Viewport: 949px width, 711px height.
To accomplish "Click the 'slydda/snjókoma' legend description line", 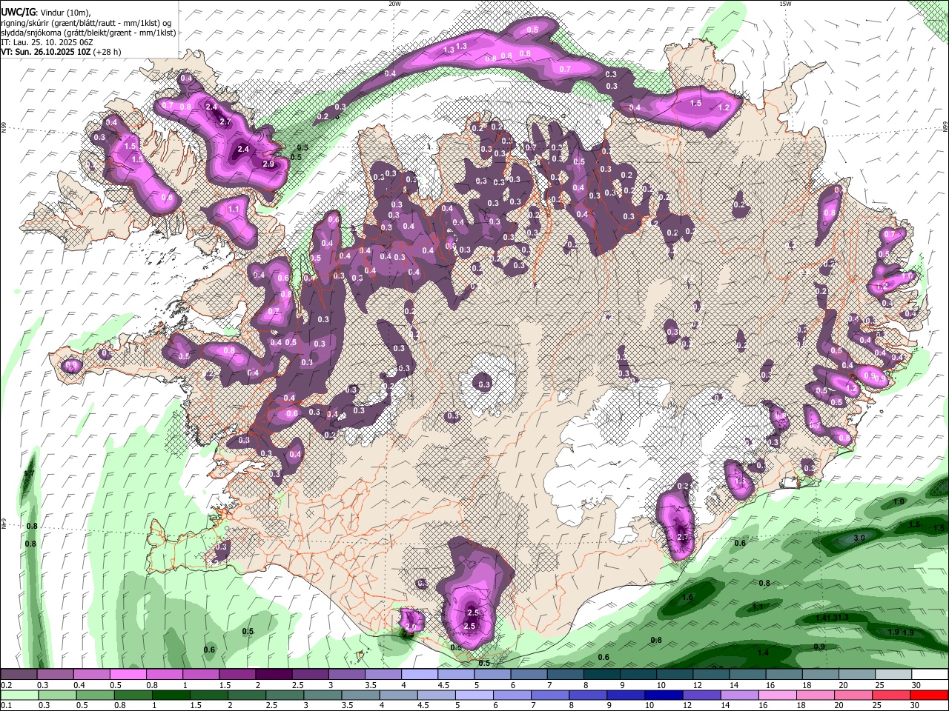I will (88, 33).
